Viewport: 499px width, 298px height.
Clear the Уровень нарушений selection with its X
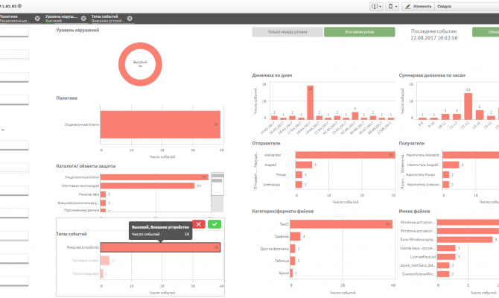click(x=83, y=19)
